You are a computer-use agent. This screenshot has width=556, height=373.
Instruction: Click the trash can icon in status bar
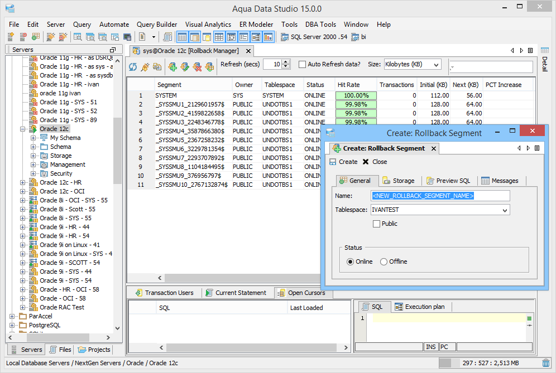[x=546, y=363]
